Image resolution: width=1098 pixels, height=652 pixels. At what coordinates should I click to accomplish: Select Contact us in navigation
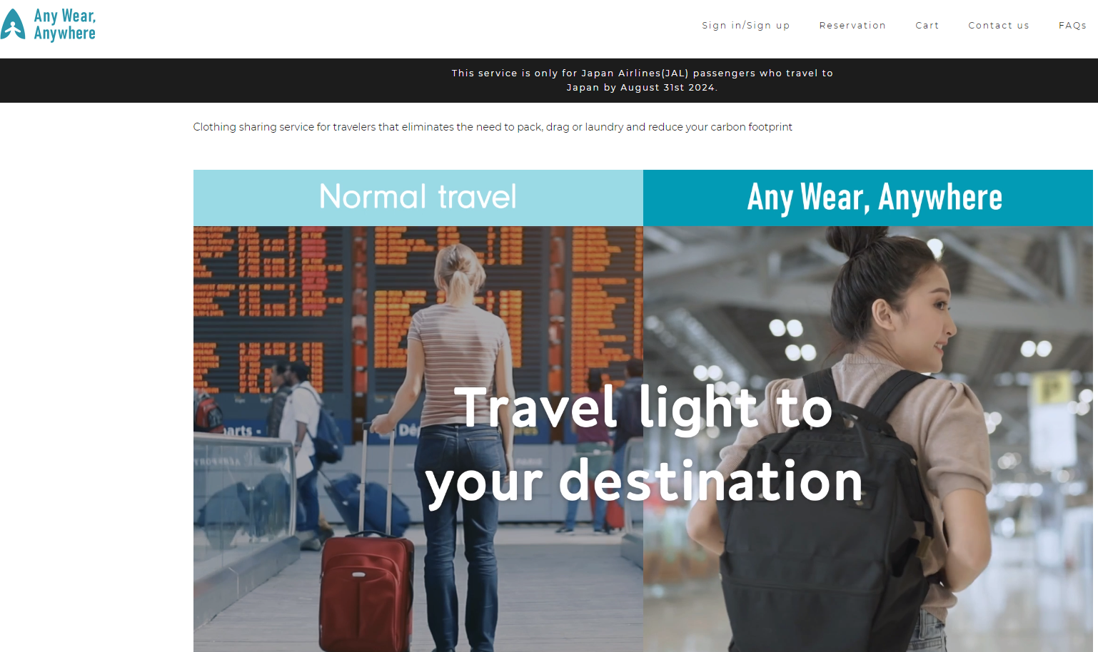(x=999, y=25)
